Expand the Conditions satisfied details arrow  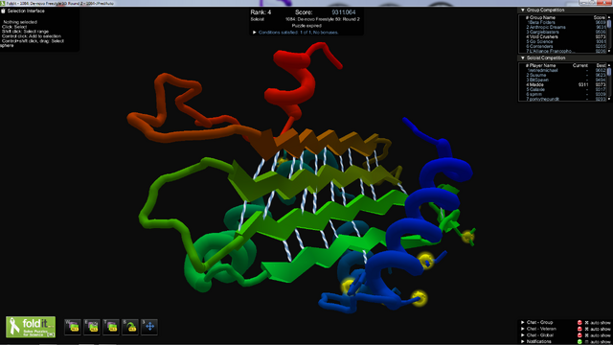click(x=255, y=33)
